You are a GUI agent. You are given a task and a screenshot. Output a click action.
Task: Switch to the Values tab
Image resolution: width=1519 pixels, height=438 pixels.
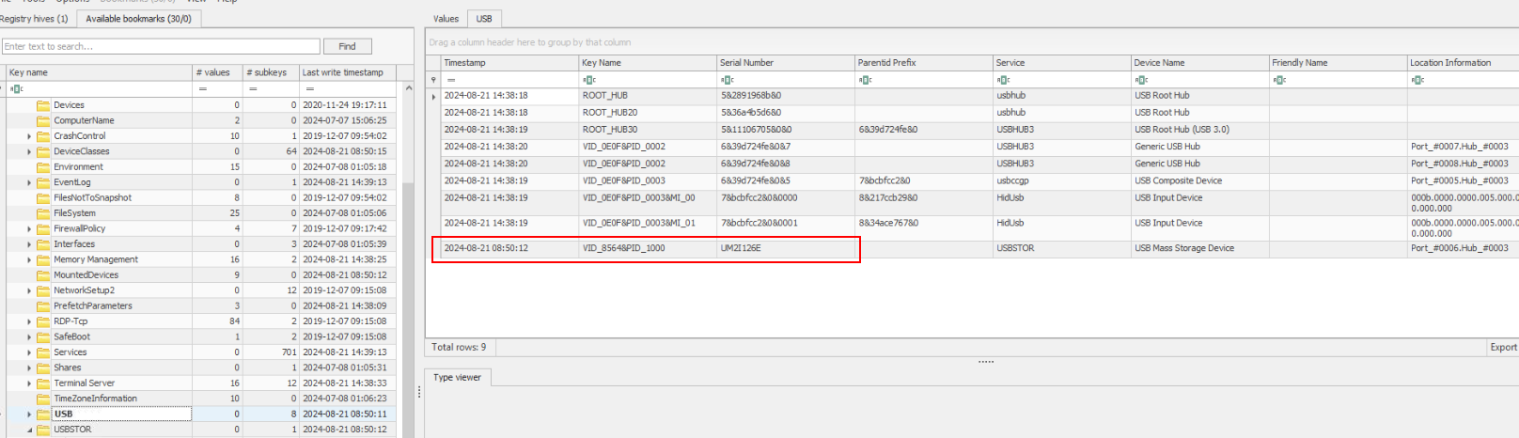pyautogui.click(x=446, y=19)
